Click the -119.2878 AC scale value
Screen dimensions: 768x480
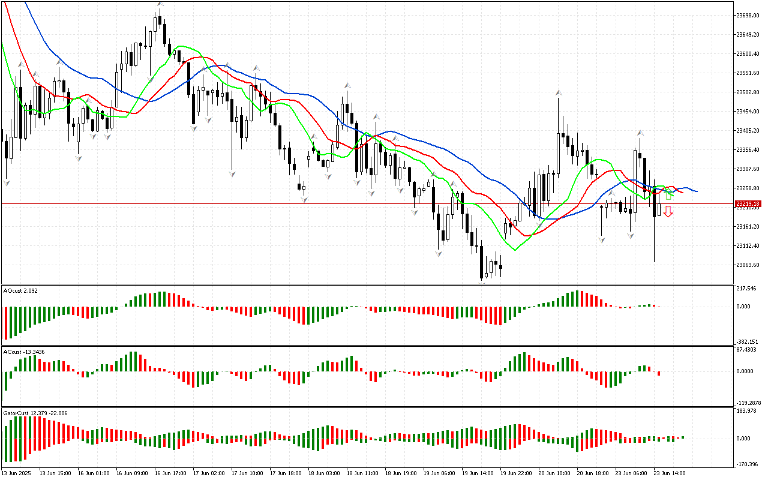click(748, 403)
